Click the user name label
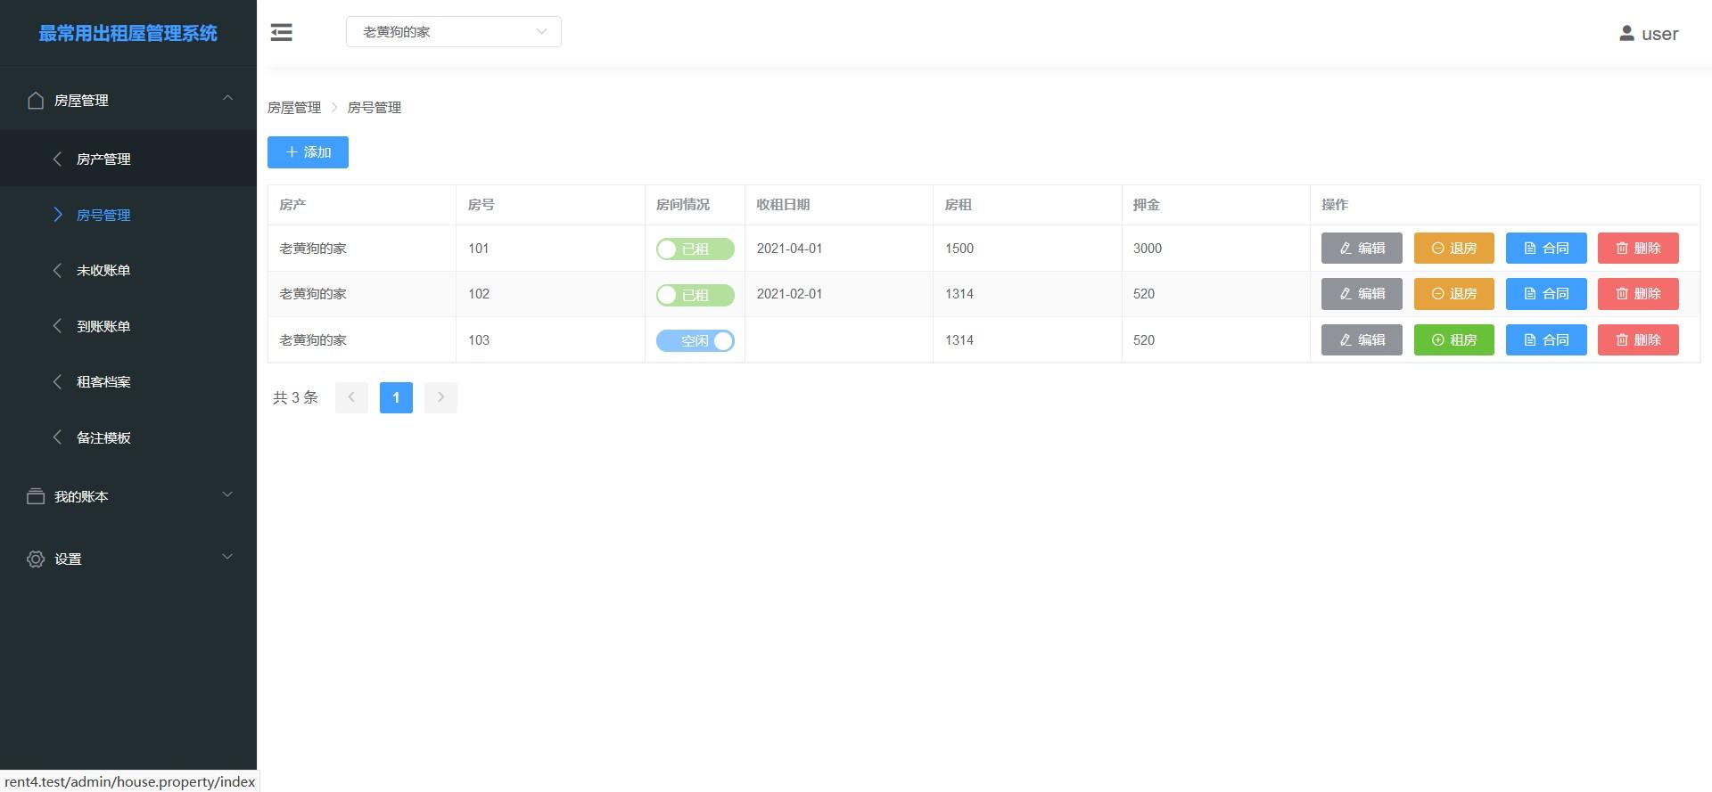 point(1660,34)
